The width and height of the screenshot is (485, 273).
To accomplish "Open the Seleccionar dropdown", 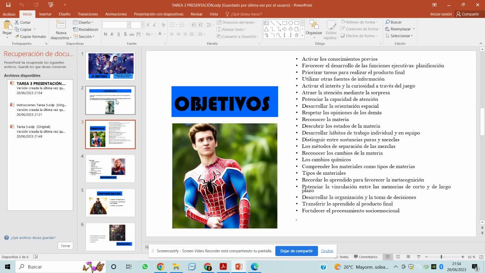I will coord(400,36).
